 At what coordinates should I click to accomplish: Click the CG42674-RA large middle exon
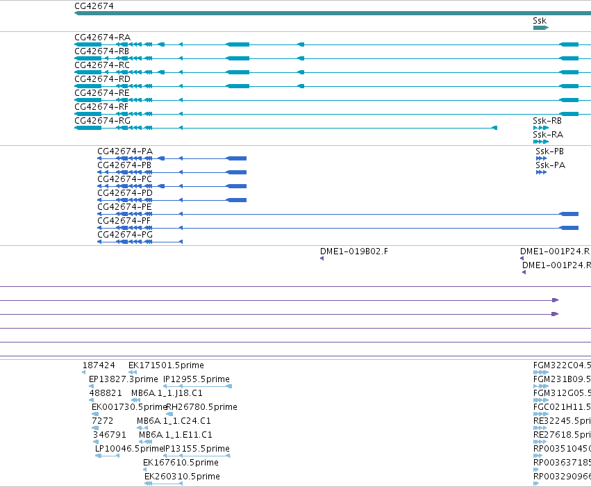tap(238, 44)
